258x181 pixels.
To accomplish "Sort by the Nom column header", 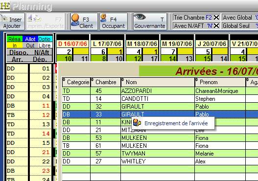I will pyautogui.click(x=158, y=82).
